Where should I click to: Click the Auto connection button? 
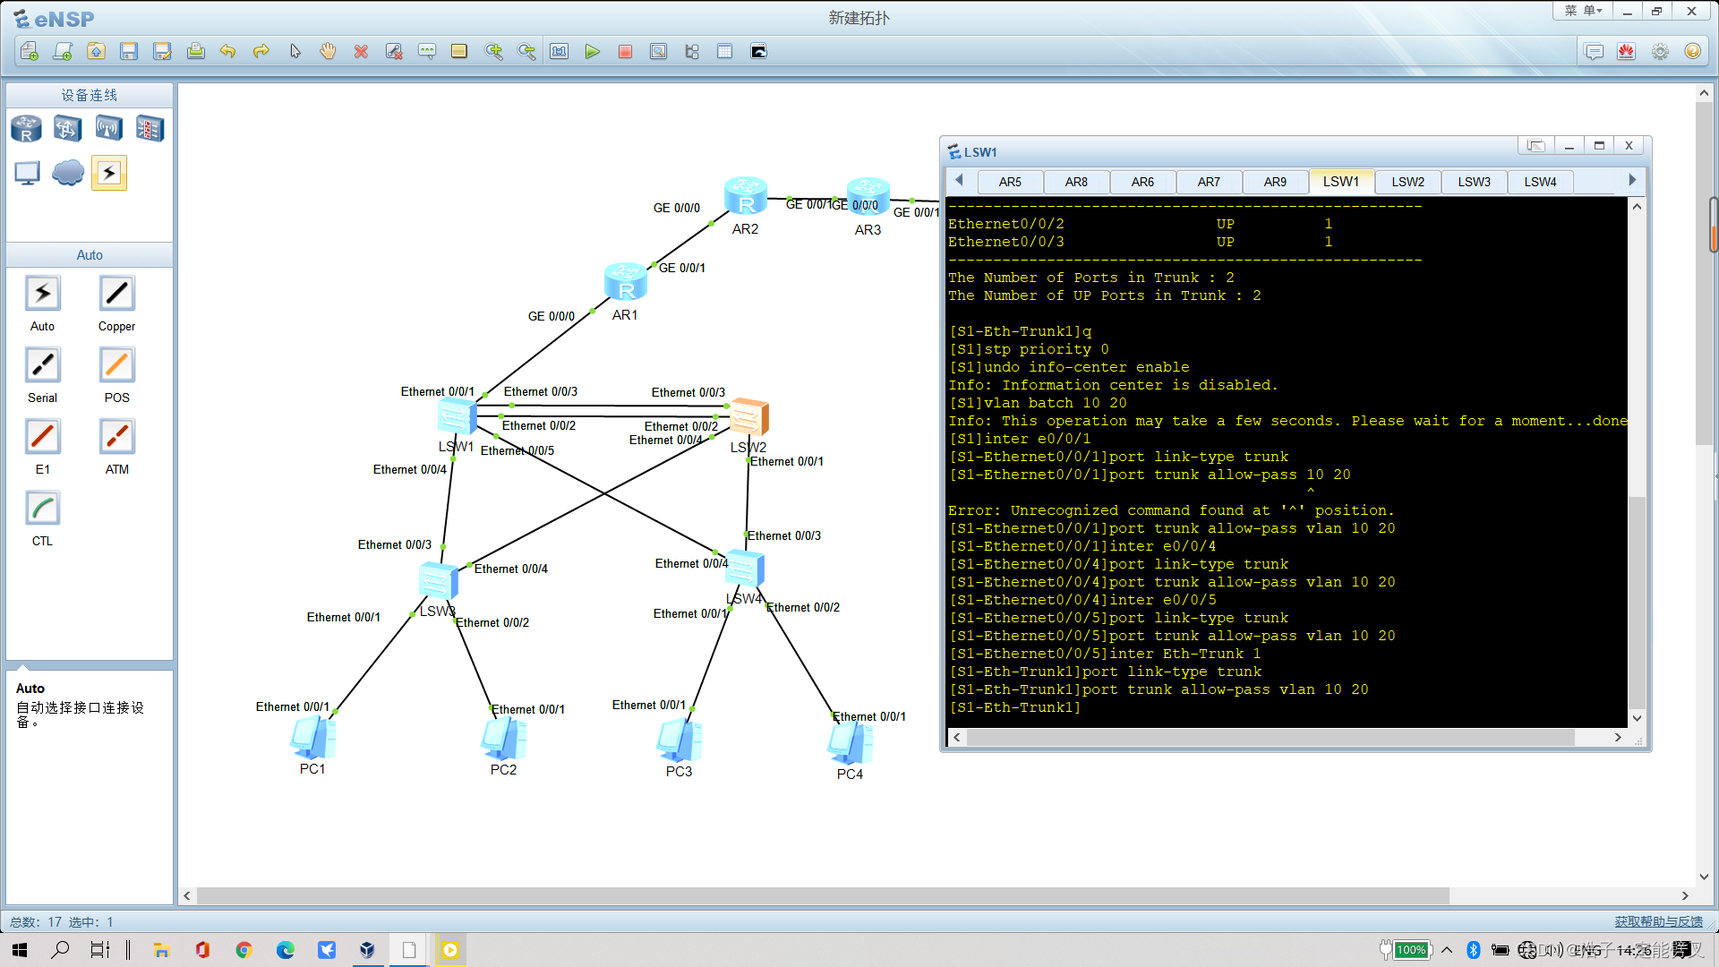[42, 294]
